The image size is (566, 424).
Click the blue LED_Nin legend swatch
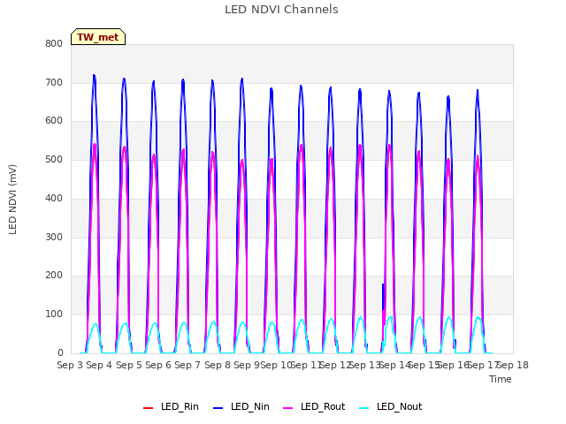218,408
